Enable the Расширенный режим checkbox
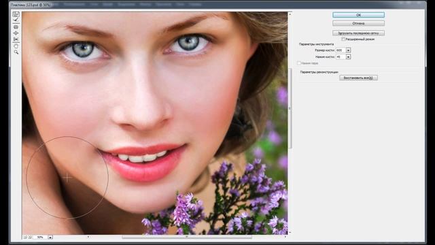Viewport: 435px width, 245px height. 343,39
